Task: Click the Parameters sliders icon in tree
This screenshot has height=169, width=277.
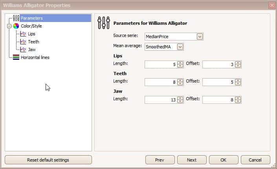Action: 16,18
